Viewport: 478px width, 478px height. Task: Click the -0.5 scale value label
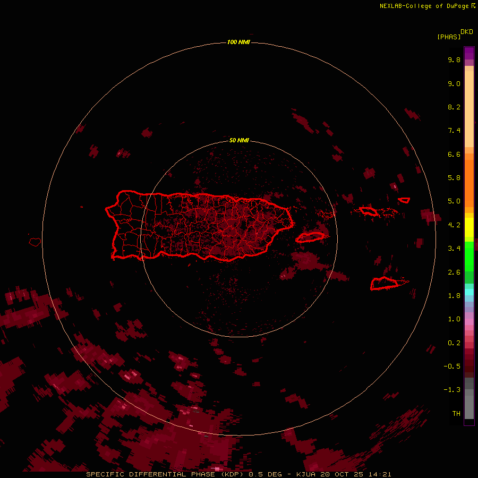pos(452,366)
